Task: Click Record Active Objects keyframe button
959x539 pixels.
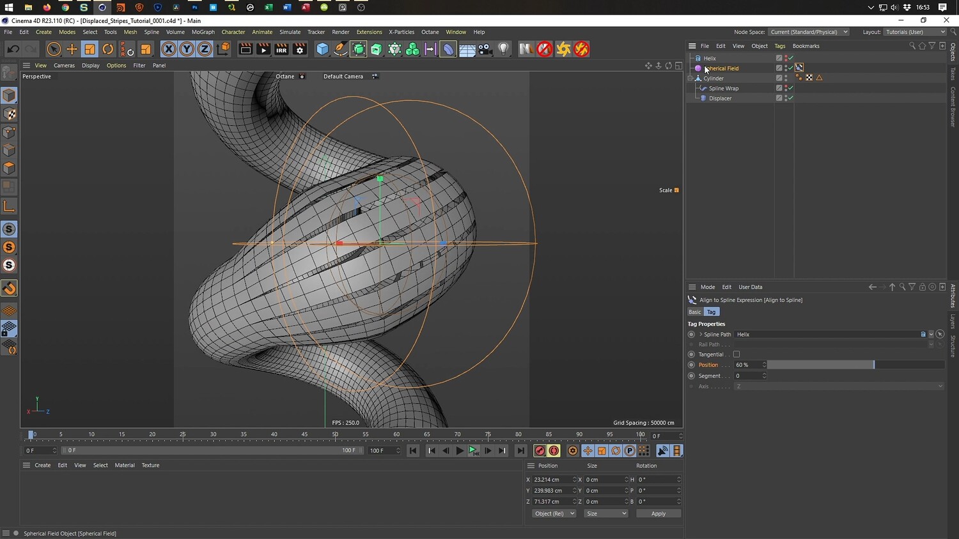Action: pyautogui.click(x=540, y=451)
